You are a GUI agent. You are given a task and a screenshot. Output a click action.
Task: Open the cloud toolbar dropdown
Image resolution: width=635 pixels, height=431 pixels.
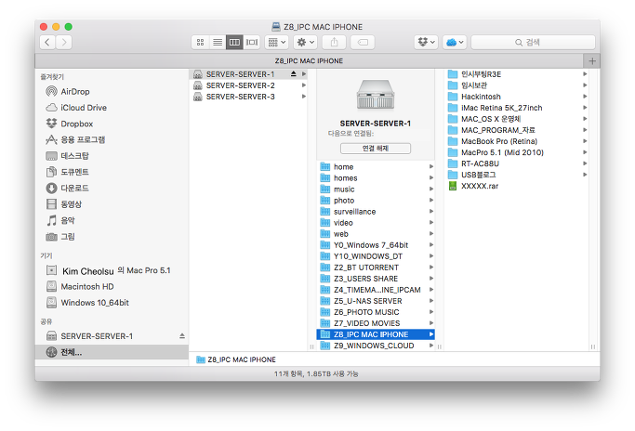pos(455,42)
